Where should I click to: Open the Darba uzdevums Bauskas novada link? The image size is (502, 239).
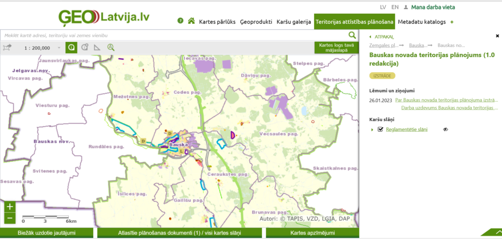pyautogui.click(x=452, y=108)
